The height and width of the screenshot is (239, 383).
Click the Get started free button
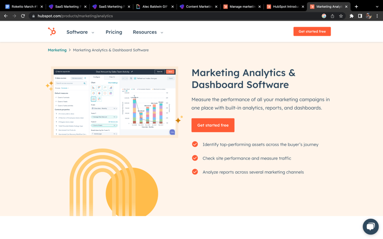[213, 125]
